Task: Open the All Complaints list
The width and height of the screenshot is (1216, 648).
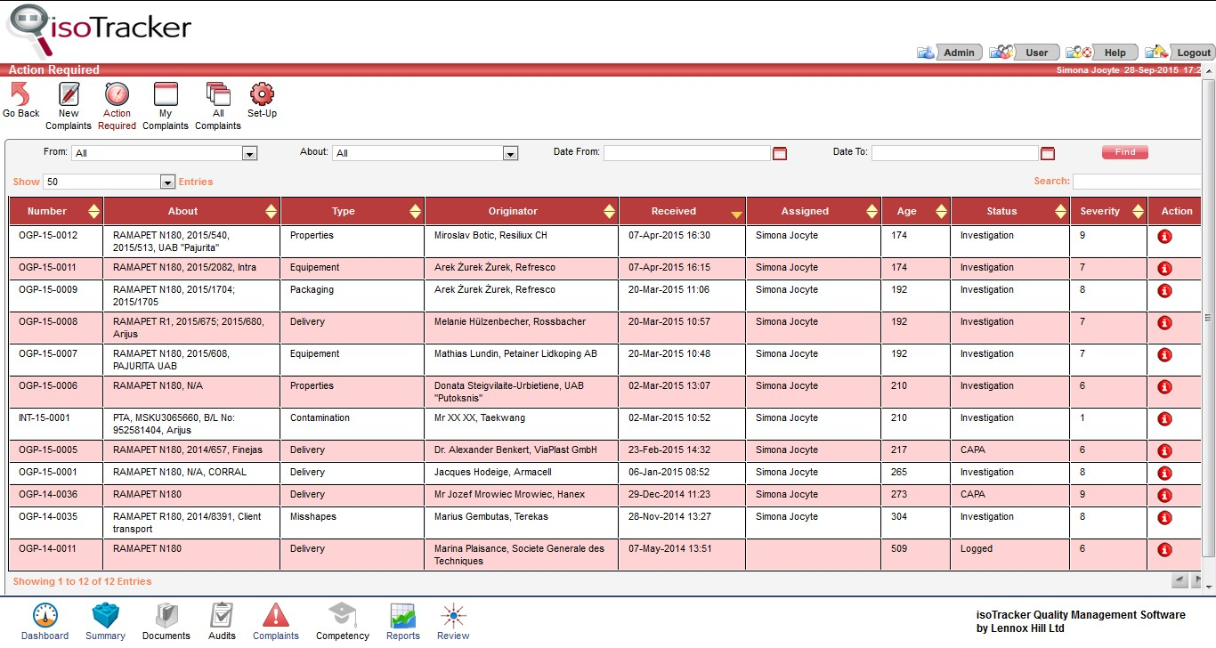Action: coord(217,102)
